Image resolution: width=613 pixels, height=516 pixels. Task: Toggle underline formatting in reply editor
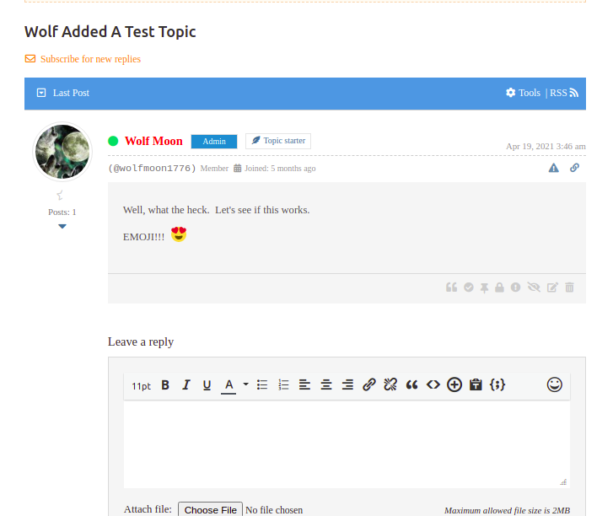207,385
